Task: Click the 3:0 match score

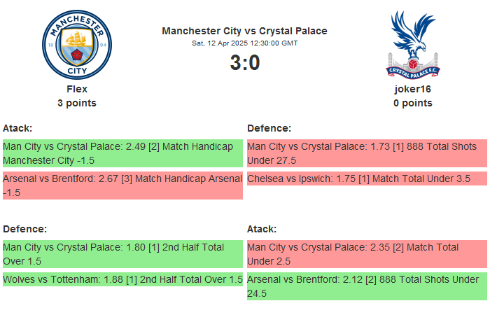Action: pyautogui.click(x=244, y=63)
